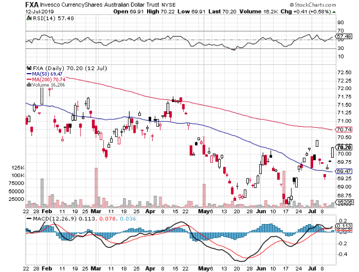Click the volume bars icon in legend

(29, 85)
